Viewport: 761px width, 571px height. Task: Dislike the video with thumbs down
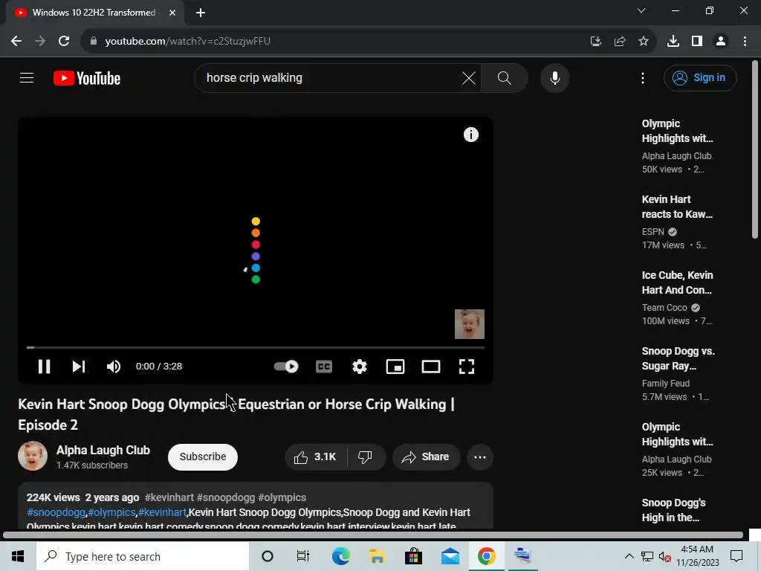click(x=366, y=457)
